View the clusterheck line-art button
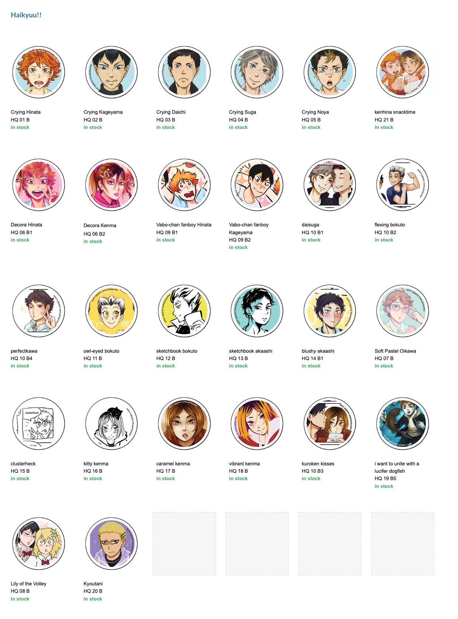Screen dimensions: 458x619 click(x=39, y=424)
